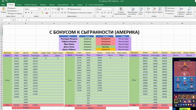This screenshot has height=110, width=196.
Task: Activate Format Painter (Формат по образцу)
Action: click(x=15, y=13)
